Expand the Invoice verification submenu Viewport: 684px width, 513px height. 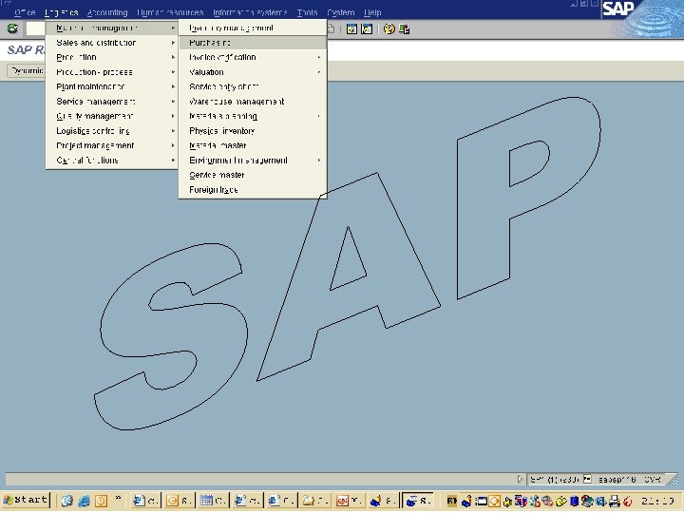point(222,57)
